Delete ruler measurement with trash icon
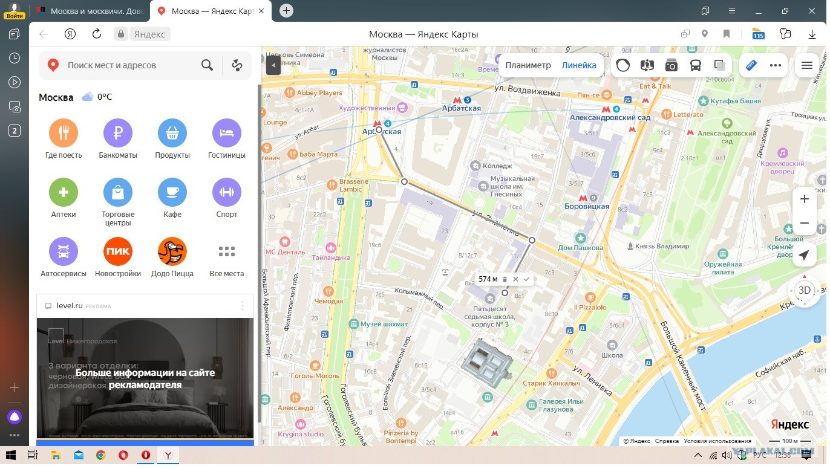Image resolution: width=830 pixels, height=469 pixels. point(505,279)
